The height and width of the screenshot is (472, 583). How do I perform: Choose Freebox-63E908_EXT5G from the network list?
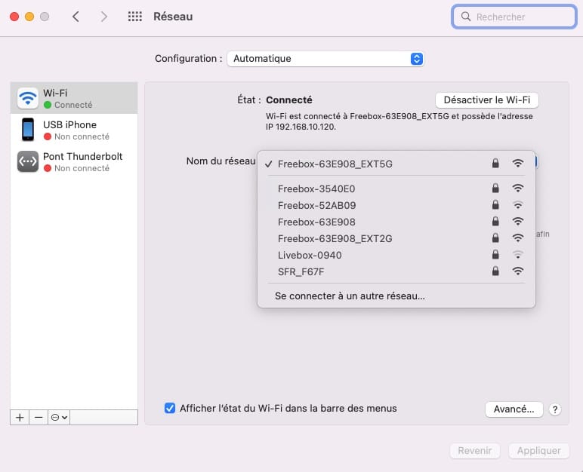point(335,164)
